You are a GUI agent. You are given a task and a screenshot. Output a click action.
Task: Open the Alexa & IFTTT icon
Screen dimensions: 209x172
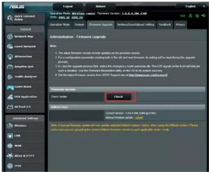pyautogui.click(x=10, y=156)
